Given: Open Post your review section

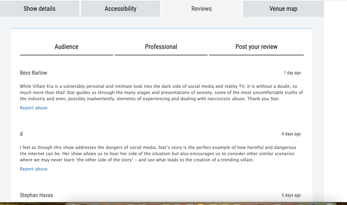Looking at the screenshot, I should [256, 47].
